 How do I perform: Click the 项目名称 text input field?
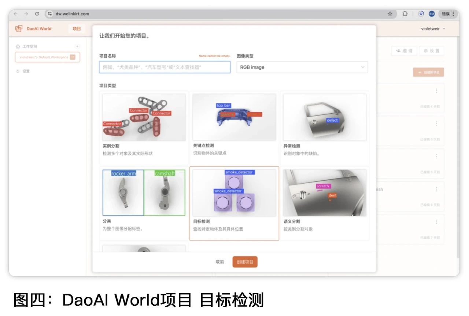[165, 67]
